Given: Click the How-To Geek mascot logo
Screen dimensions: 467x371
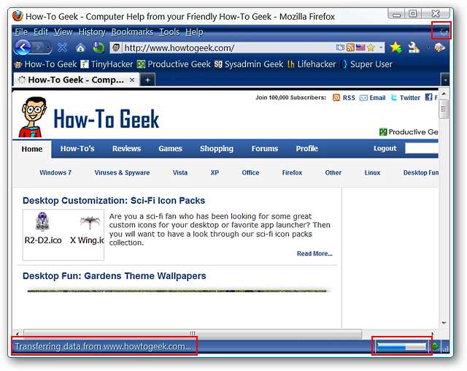Looking at the screenshot, I should coord(33,117).
